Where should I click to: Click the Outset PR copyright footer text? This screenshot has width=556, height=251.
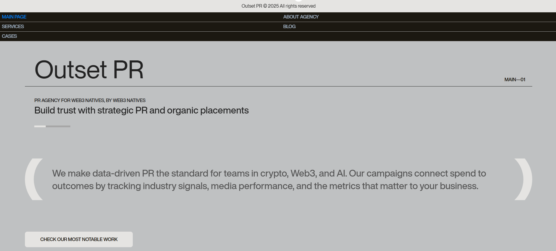coord(278,6)
